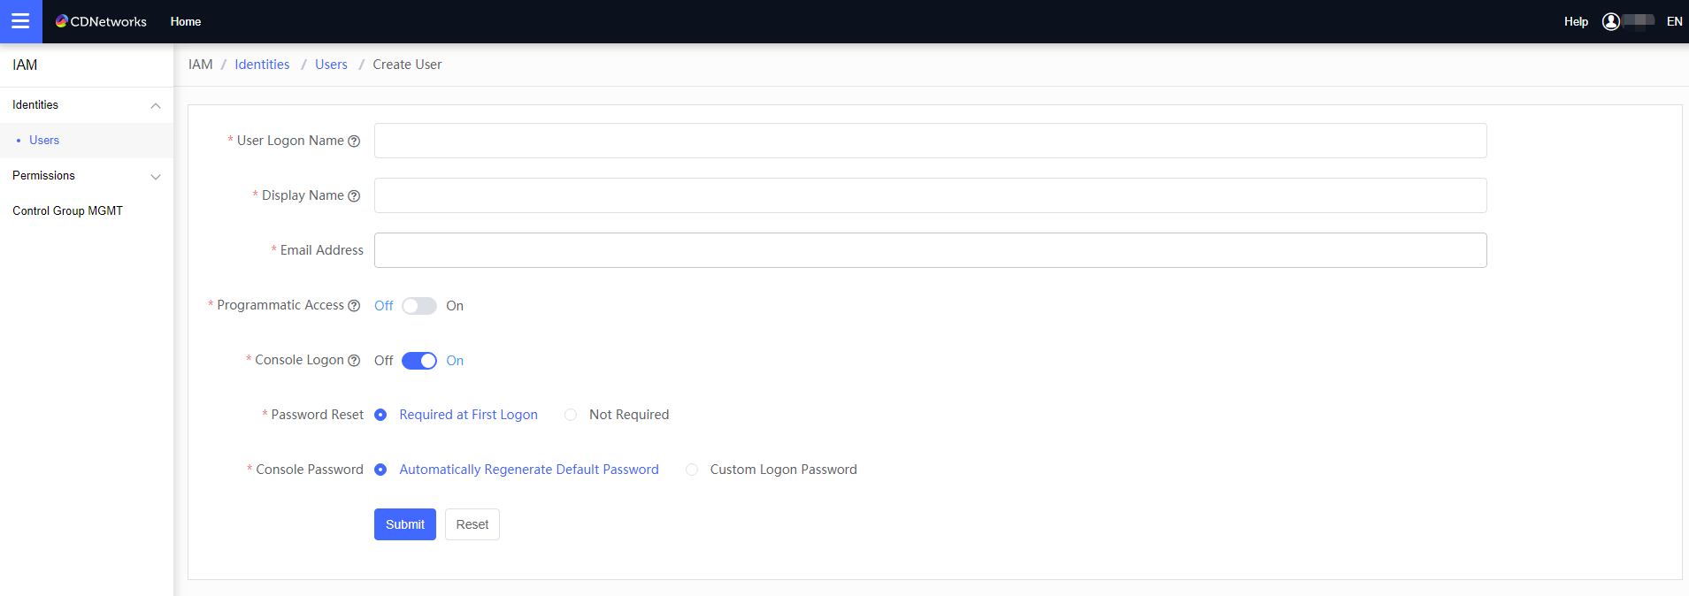The width and height of the screenshot is (1689, 596).
Task: Select Not Required password reset option
Action: click(x=571, y=415)
